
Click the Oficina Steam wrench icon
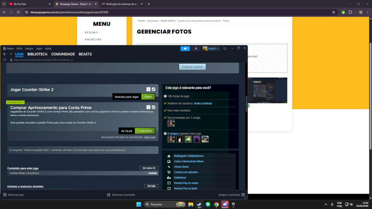pos(169,167)
